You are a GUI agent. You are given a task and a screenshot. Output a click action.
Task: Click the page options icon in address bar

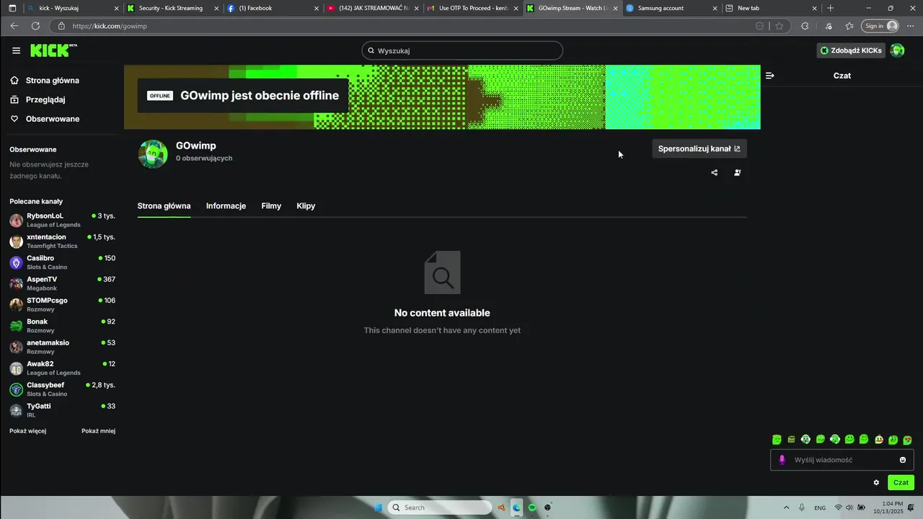point(759,26)
